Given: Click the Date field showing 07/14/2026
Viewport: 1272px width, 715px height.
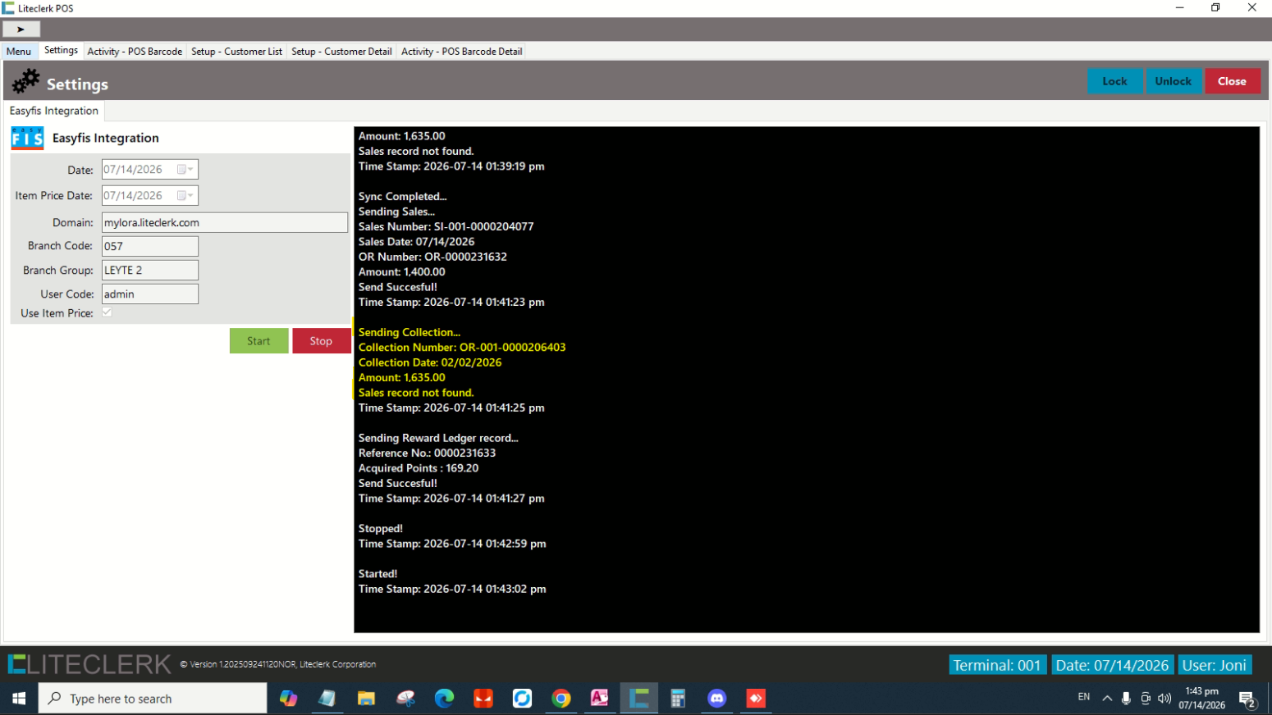Looking at the screenshot, I should [150, 170].
